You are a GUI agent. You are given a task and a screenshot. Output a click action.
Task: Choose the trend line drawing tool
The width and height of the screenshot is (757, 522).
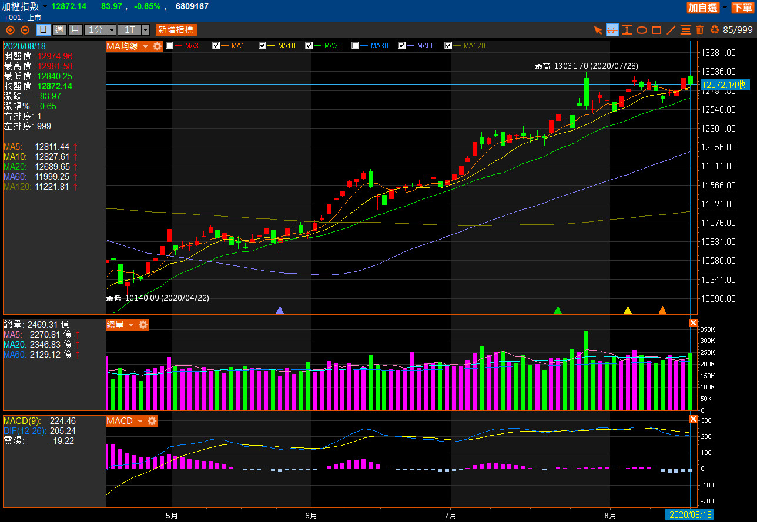(x=671, y=30)
